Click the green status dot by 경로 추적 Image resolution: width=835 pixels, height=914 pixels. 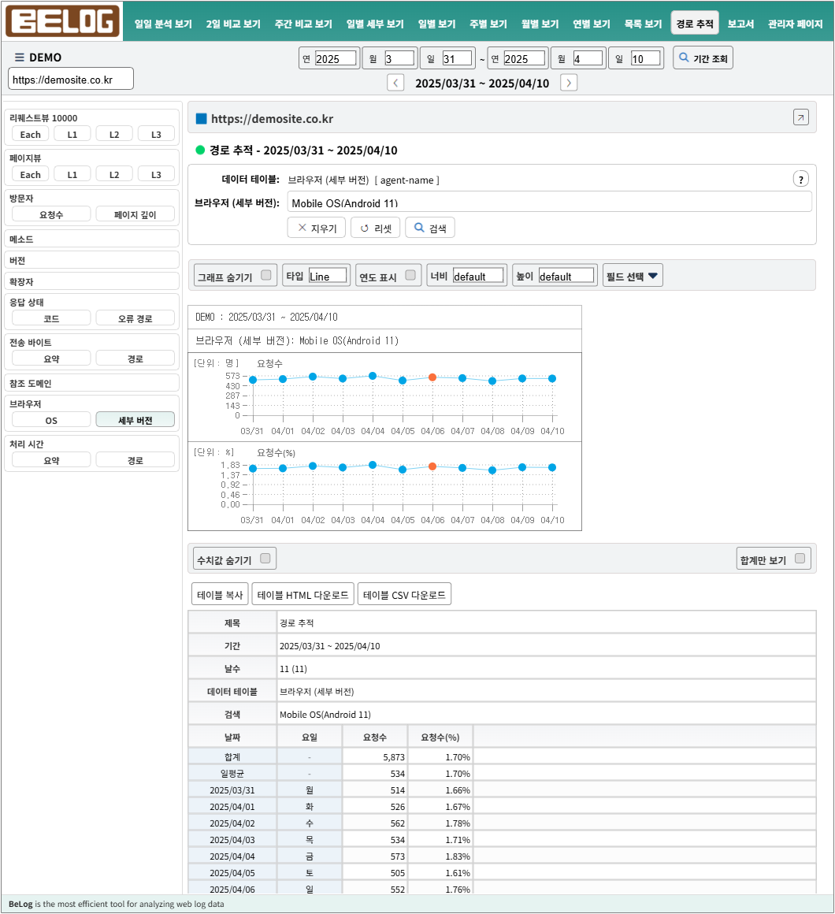[x=200, y=150]
